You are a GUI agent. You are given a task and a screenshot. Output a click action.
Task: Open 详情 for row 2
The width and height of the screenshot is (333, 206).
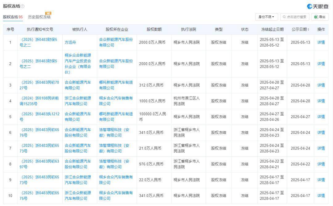coord(321,64)
